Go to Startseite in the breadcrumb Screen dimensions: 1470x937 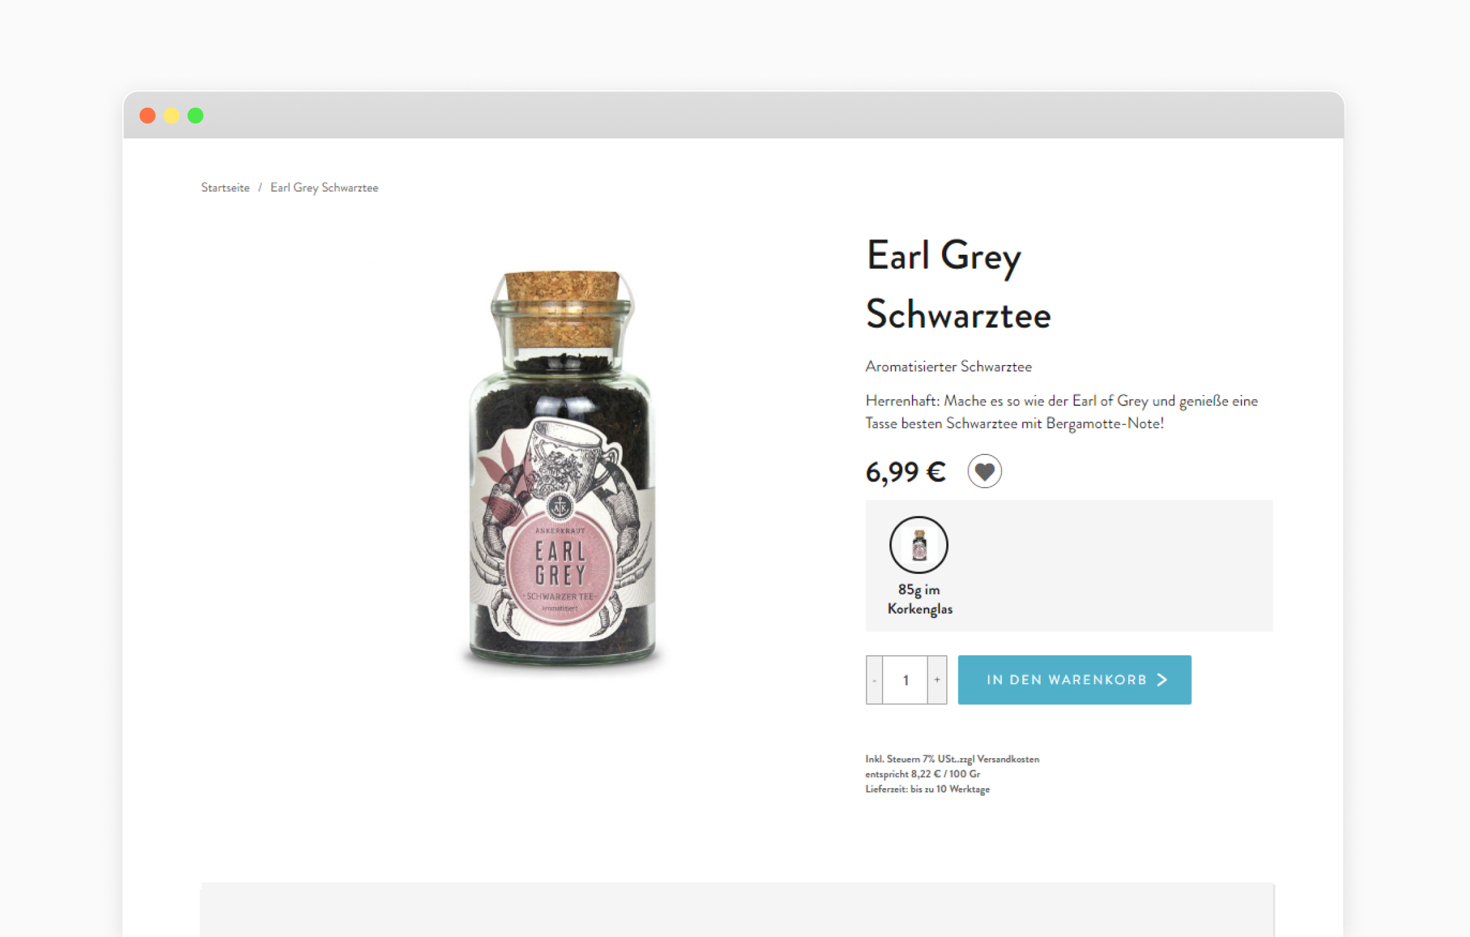pos(225,187)
